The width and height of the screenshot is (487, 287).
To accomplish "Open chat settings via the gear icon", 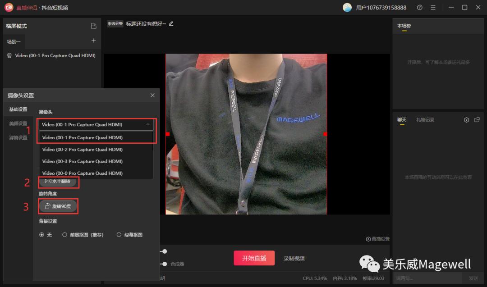I will [x=467, y=119].
